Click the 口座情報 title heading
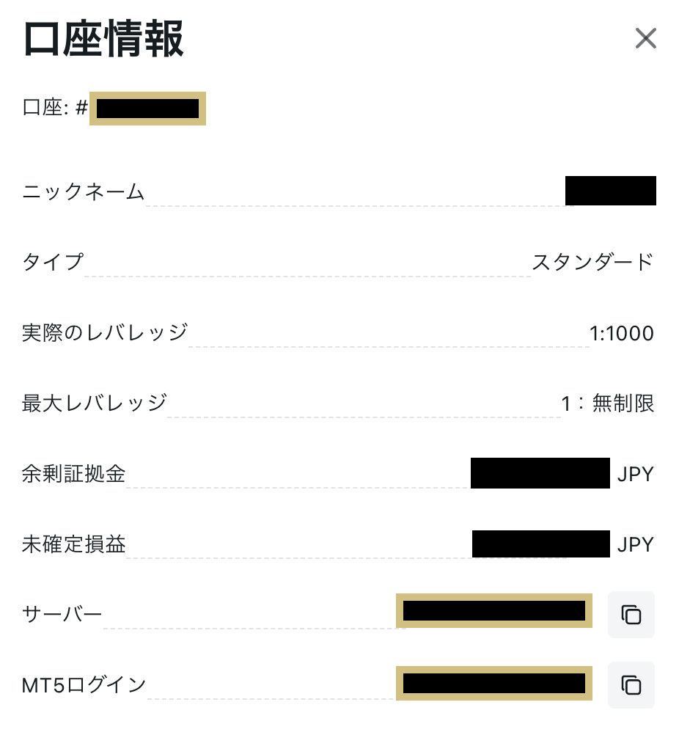 click(x=103, y=40)
